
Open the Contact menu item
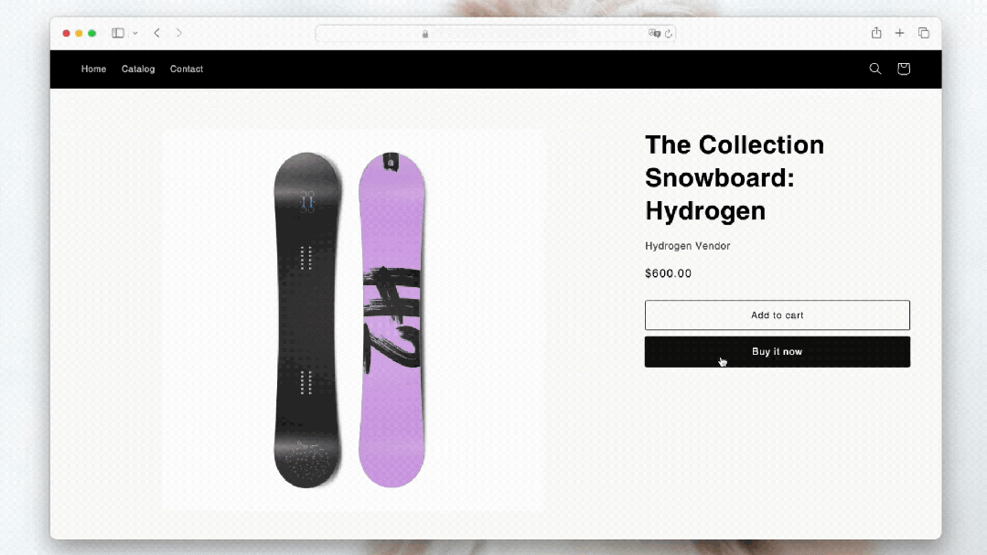tap(187, 69)
